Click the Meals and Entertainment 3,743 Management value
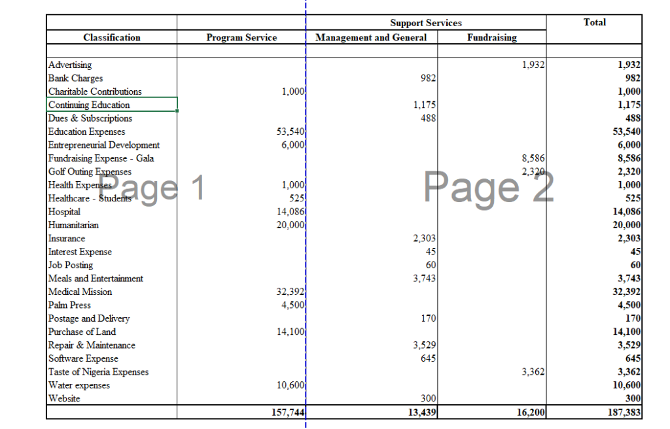The height and width of the screenshot is (429, 670). [373, 279]
